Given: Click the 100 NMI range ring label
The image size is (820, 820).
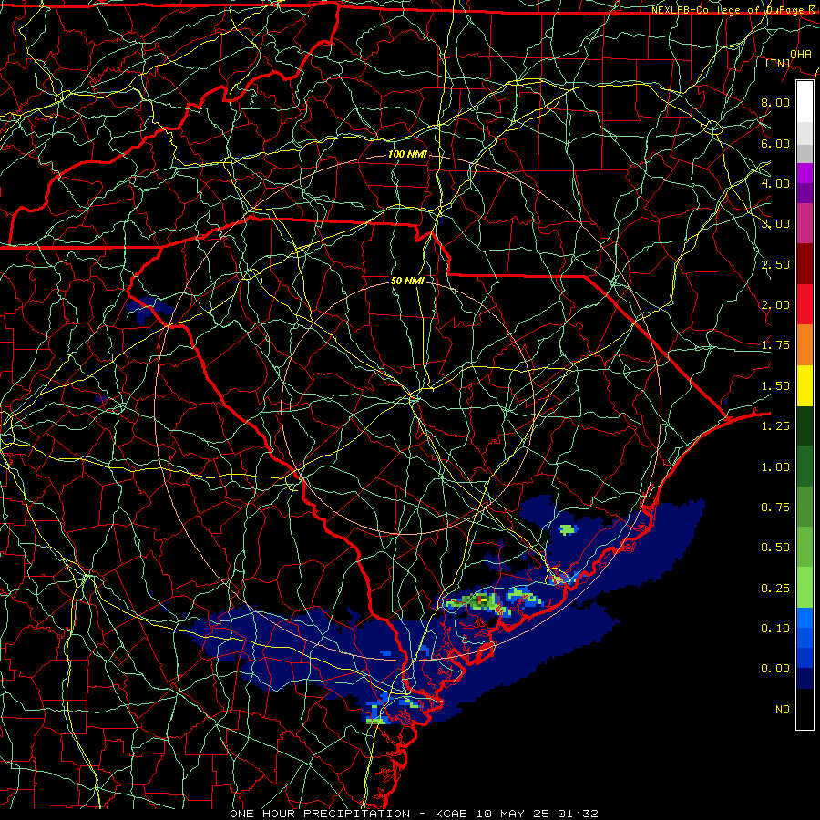Looking at the screenshot, I should click(407, 154).
